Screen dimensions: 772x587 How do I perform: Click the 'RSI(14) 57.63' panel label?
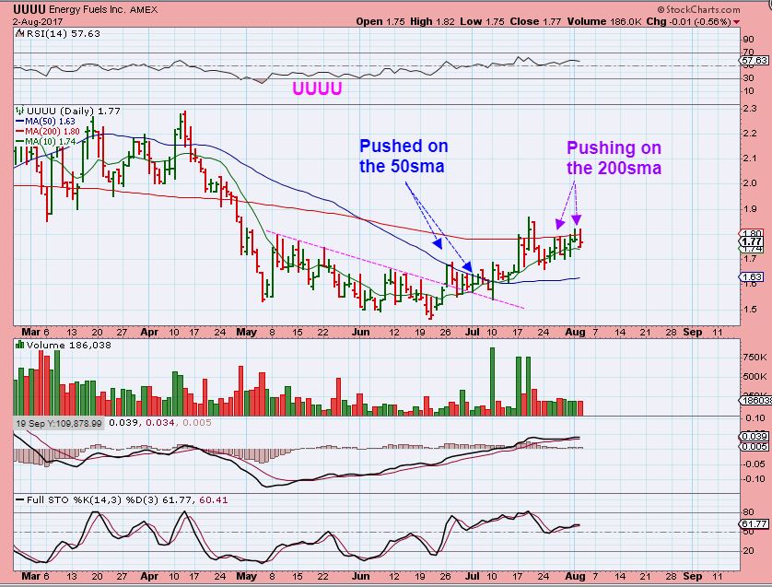tap(63, 33)
